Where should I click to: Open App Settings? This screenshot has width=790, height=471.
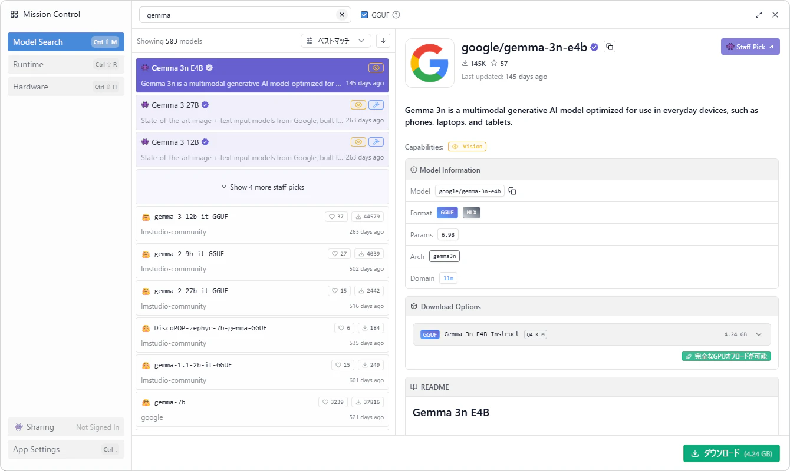pos(66,449)
